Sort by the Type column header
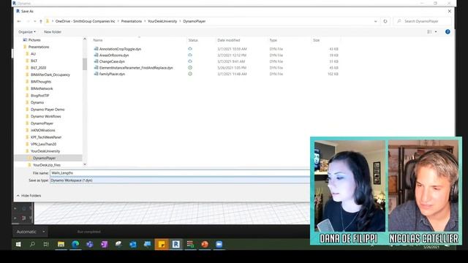Image resolution: width=468 pixels, height=263 pixels. [273, 40]
